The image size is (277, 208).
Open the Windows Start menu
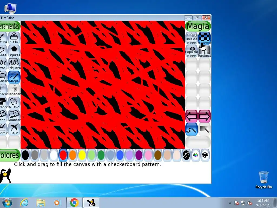pyautogui.click(x=7, y=203)
